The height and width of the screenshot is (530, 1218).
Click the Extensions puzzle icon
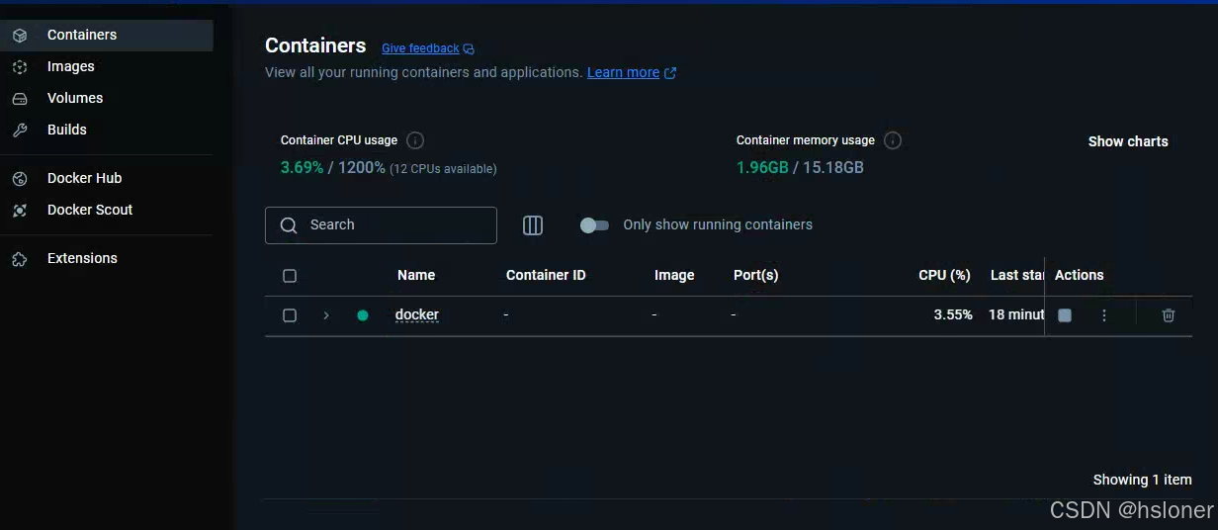20,259
